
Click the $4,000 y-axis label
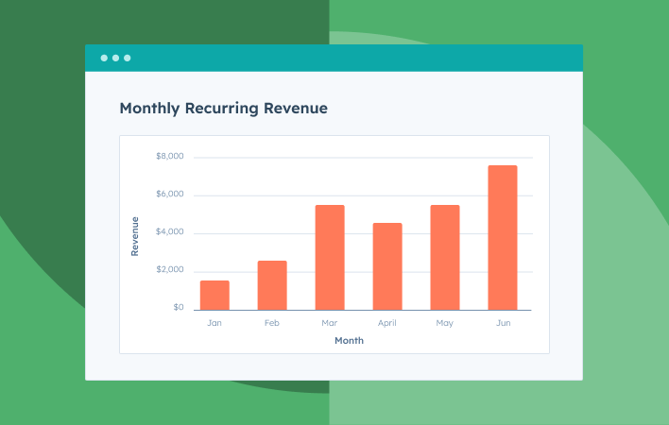click(170, 233)
